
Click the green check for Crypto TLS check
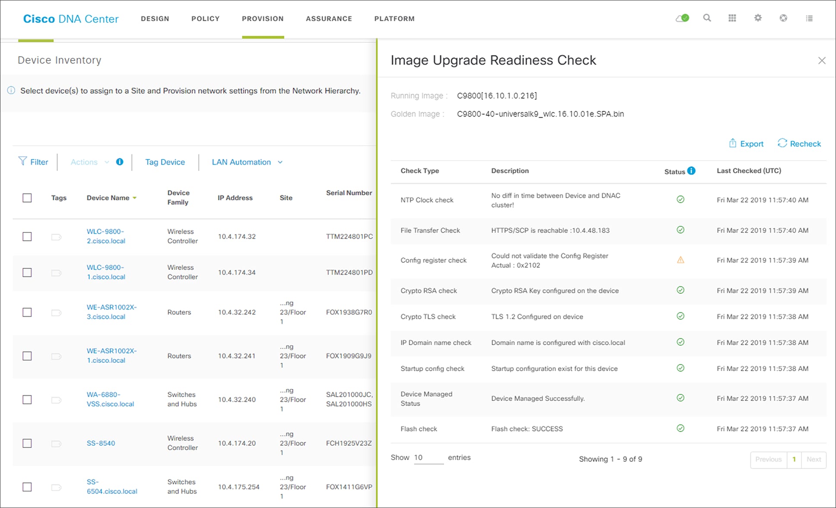click(680, 316)
